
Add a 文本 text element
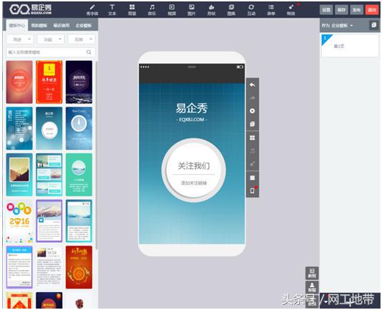coord(112,10)
